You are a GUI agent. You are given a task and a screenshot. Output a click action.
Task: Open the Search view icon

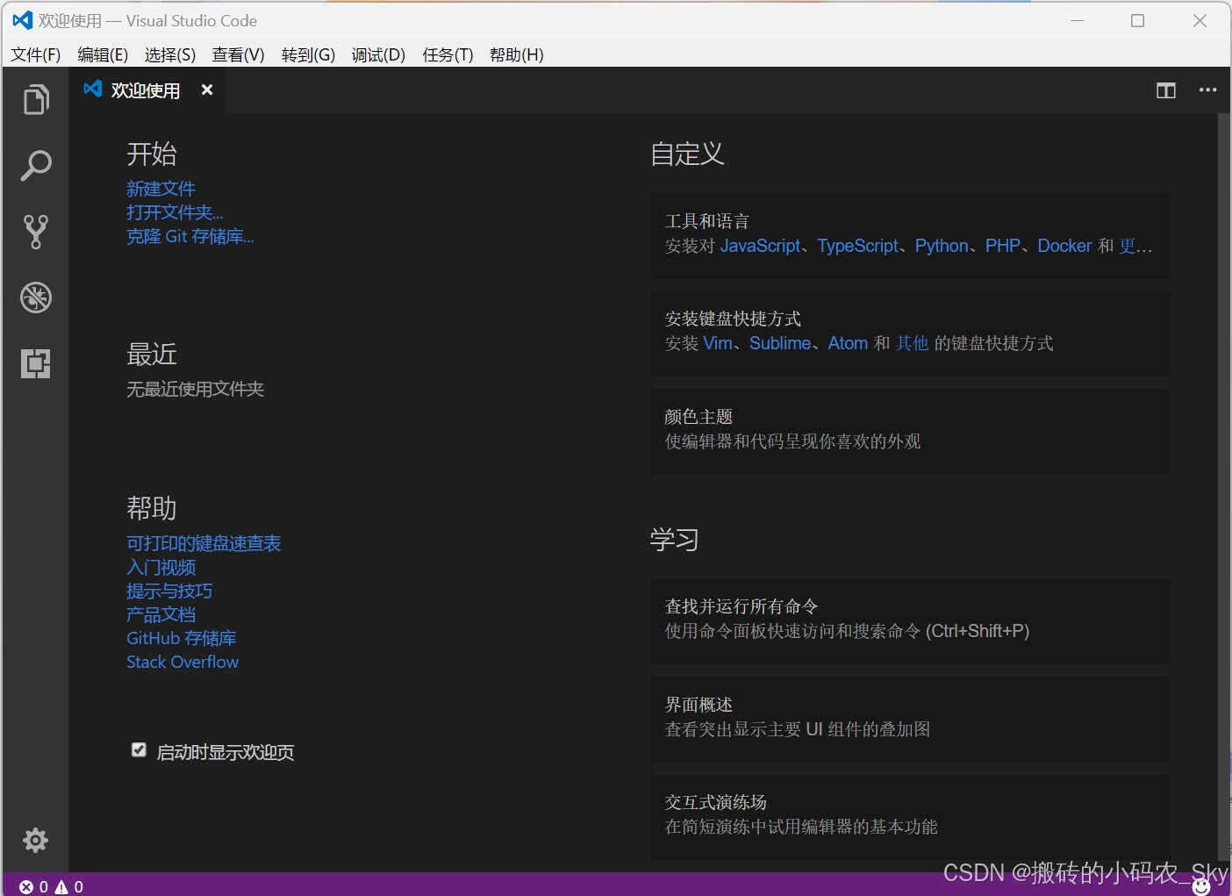36,165
